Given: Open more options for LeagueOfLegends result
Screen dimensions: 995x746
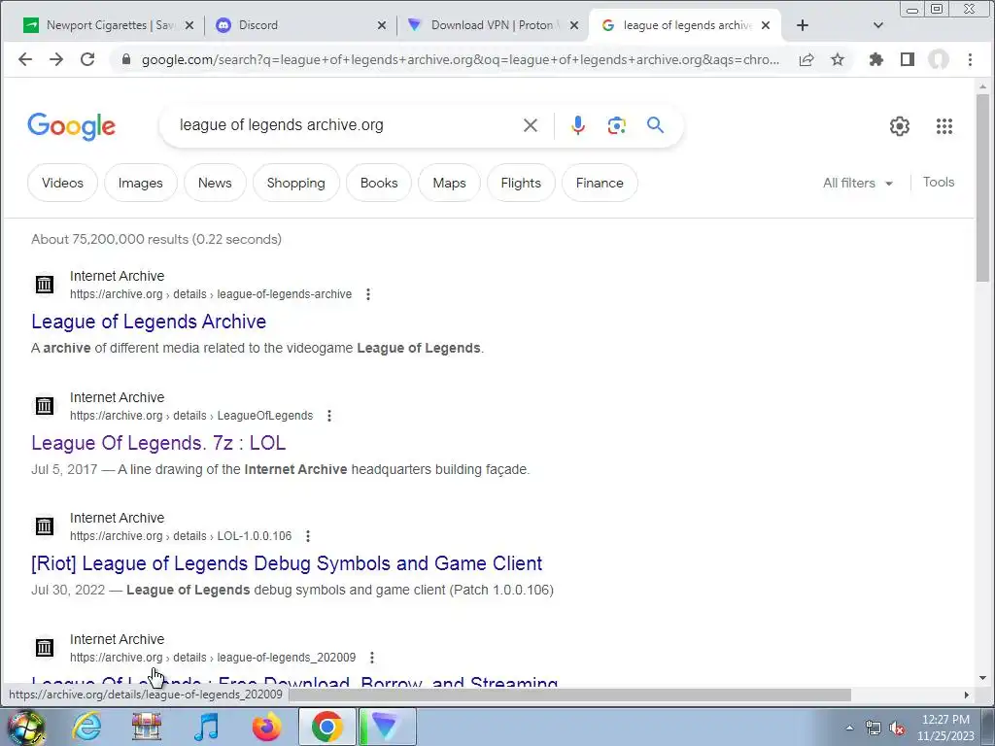Looking at the screenshot, I should (x=329, y=416).
